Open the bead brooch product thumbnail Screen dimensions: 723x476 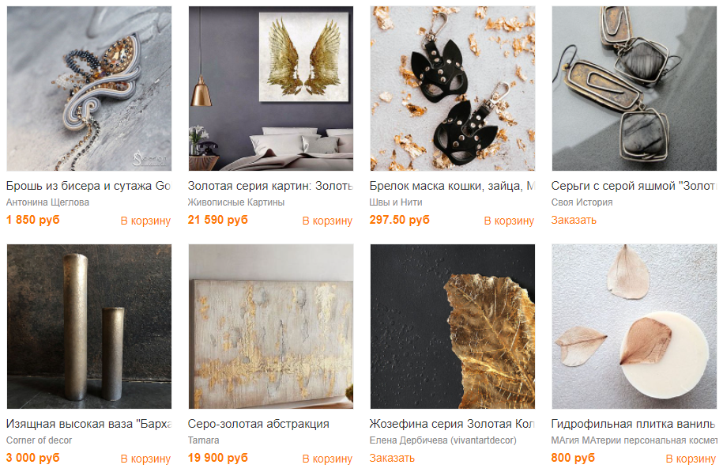pyautogui.click(x=89, y=89)
